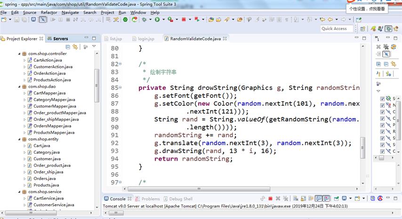
Task: Toggle the third checkbox in right panel list
Action: (382, 112)
